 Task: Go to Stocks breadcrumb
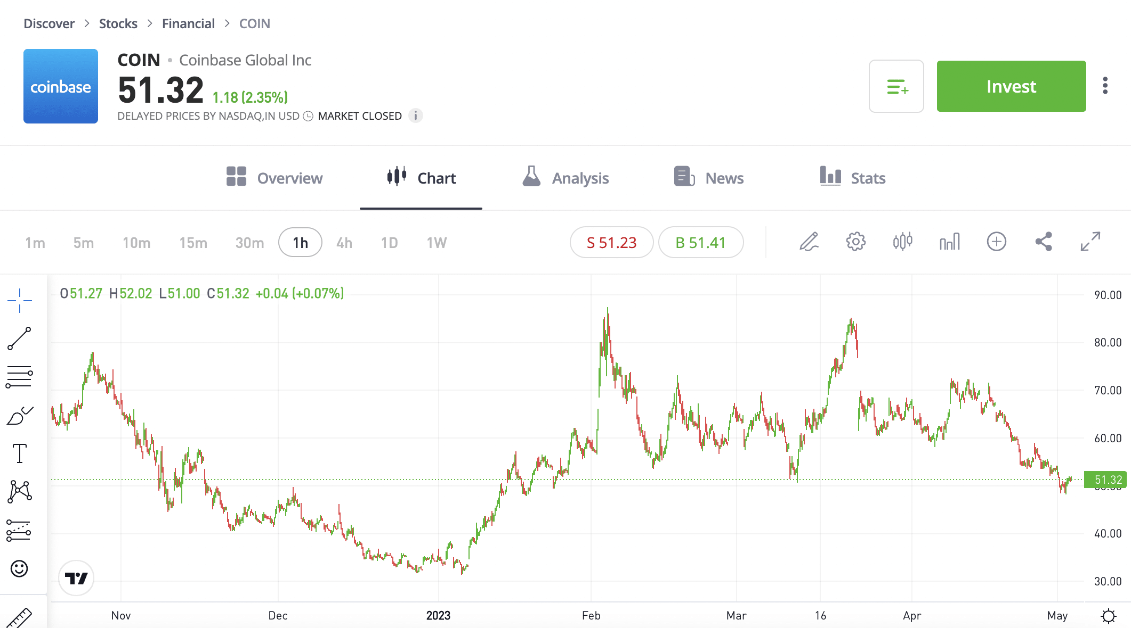(118, 23)
